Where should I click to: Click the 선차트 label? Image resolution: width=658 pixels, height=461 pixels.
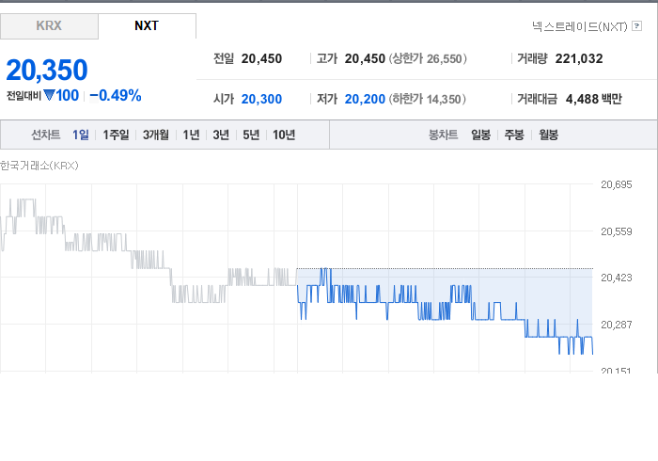(46, 135)
